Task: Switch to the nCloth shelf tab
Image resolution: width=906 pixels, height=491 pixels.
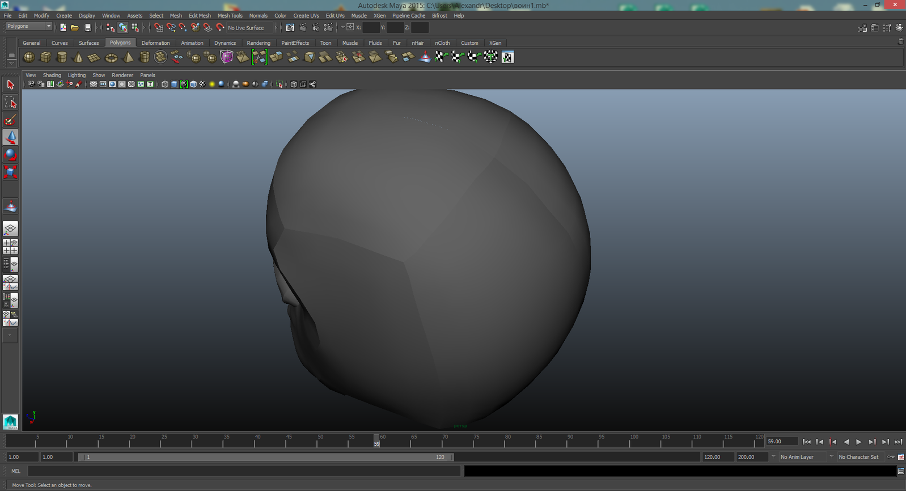Action: tap(442, 43)
